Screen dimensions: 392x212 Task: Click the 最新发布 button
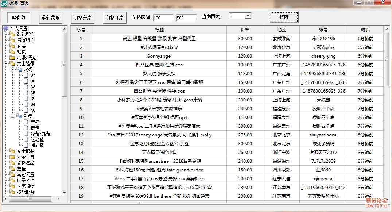(x=51, y=18)
